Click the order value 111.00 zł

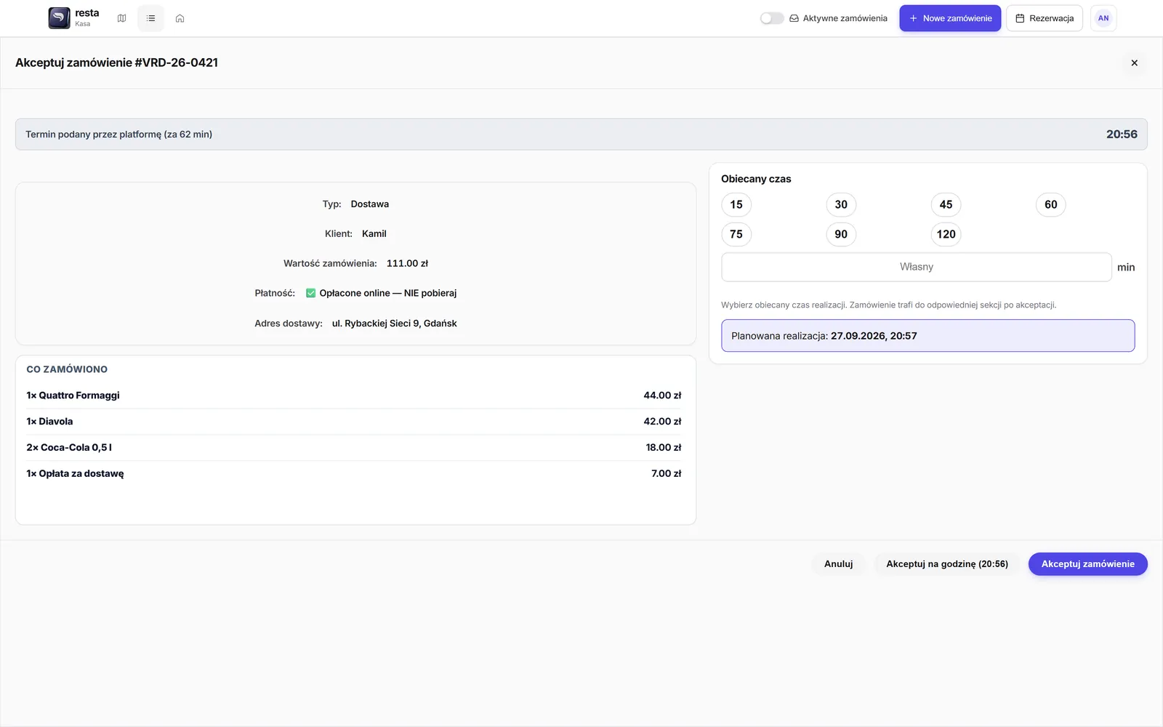407,264
